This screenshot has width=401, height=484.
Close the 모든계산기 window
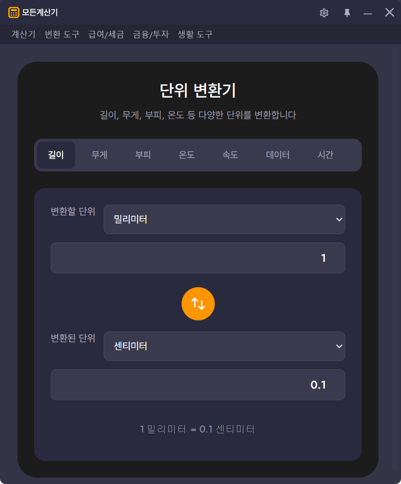click(389, 12)
